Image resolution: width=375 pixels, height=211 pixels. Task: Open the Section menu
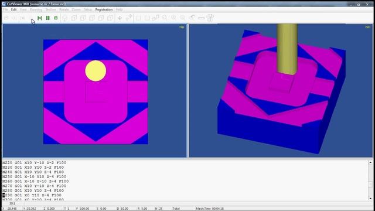(x=51, y=9)
